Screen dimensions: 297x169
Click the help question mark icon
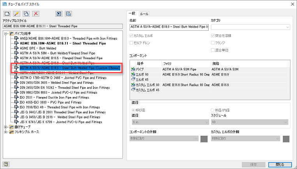point(6,164)
